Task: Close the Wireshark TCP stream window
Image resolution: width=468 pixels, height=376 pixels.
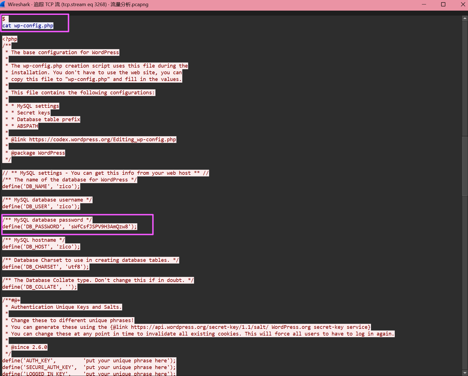Action: click(x=463, y=4)
